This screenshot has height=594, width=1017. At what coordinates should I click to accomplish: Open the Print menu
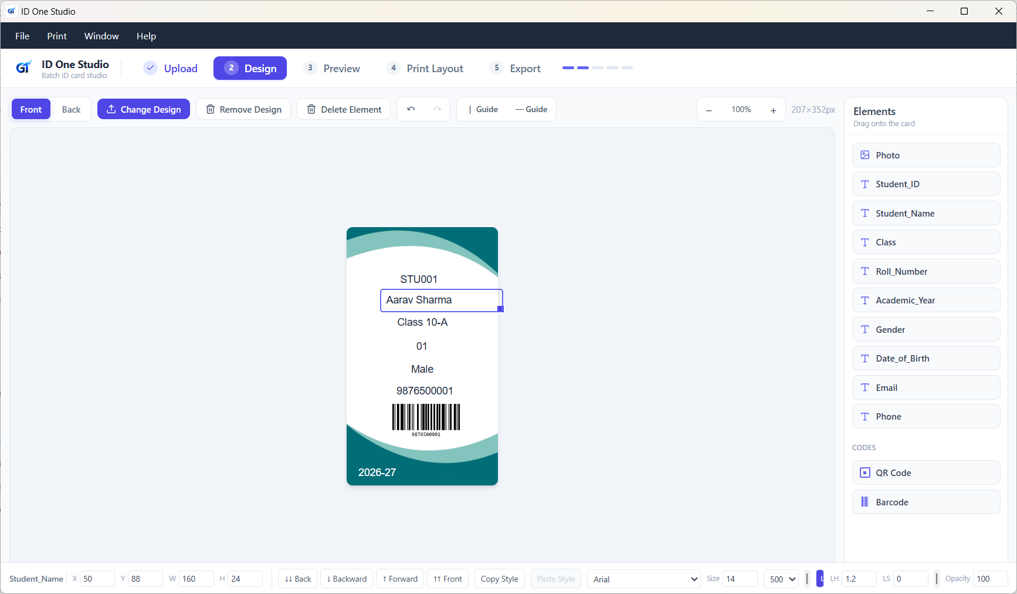[57, 36]
